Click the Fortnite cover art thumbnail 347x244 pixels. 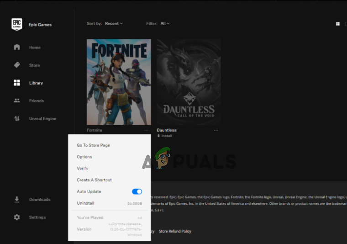pos(119,82)
